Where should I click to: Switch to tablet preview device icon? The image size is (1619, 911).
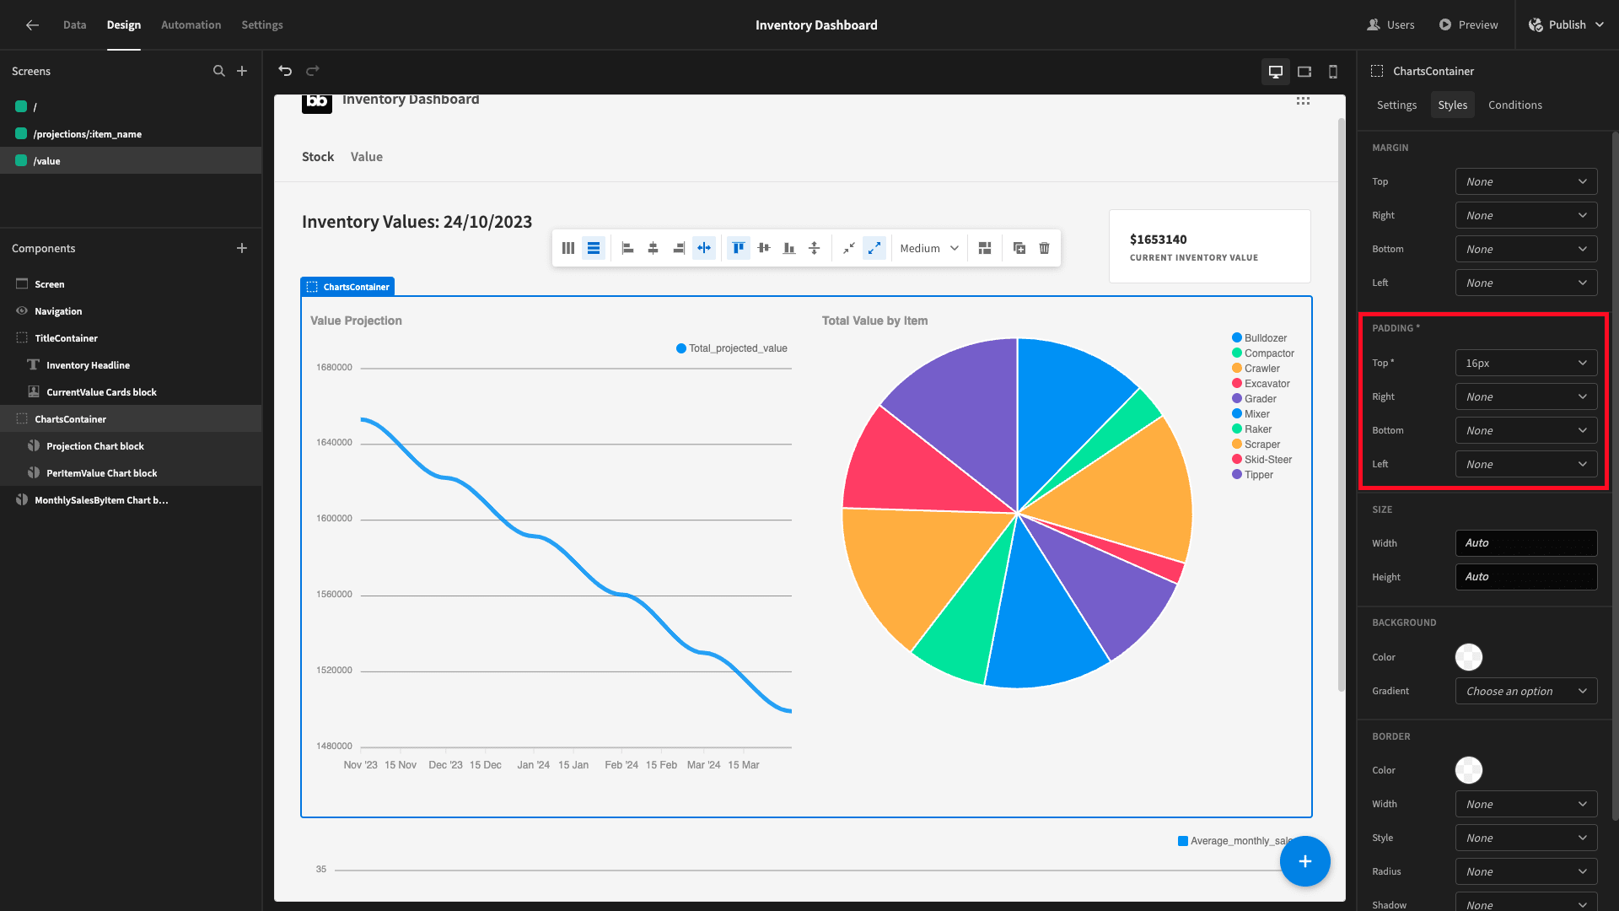pyautogui.click(x=1304, y=72)
